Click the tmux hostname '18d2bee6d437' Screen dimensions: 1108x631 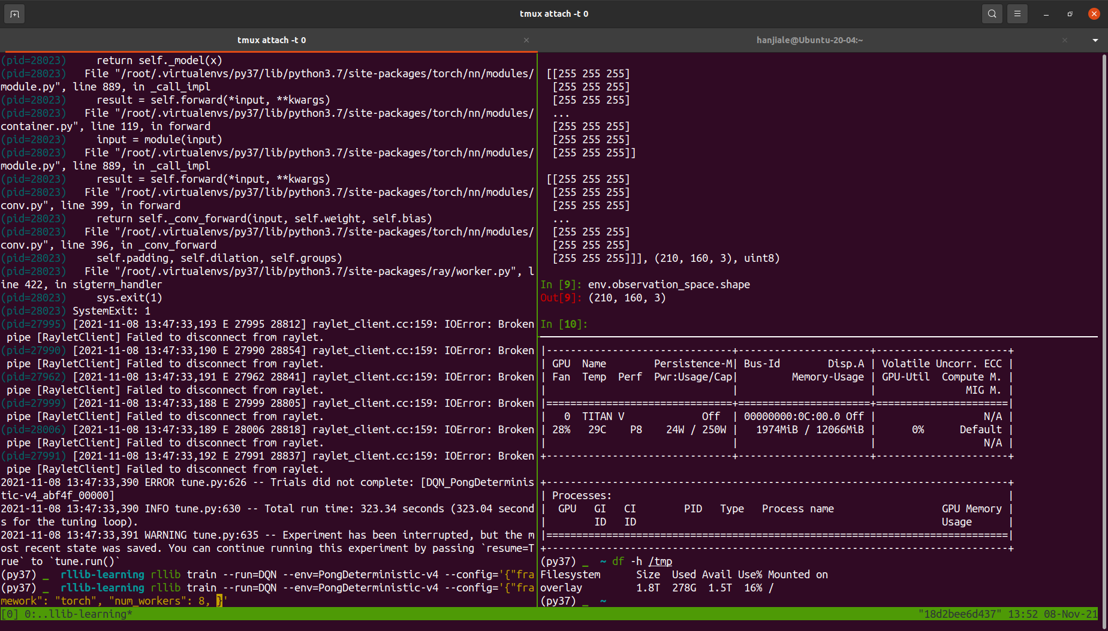point(961,614)
